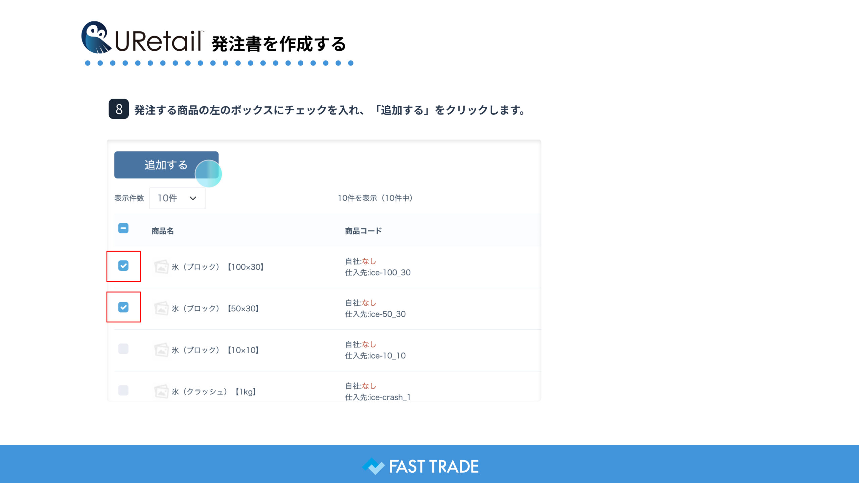Click the FAST TRADE footer text
This screenshot has width=859, height=483.
pyautogui.click(x=434, y=467)
